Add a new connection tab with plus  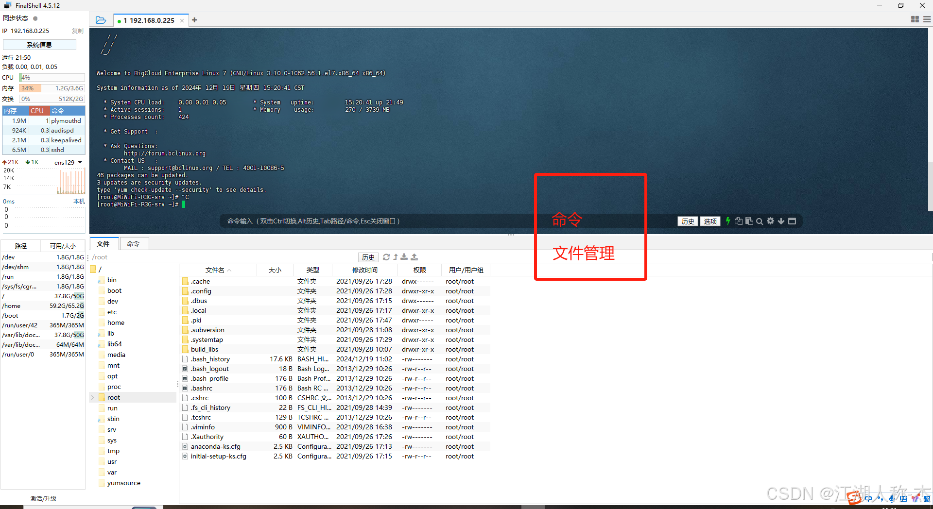194,20
